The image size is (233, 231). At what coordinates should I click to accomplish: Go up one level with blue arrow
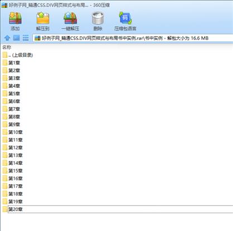tap(7, 38)
